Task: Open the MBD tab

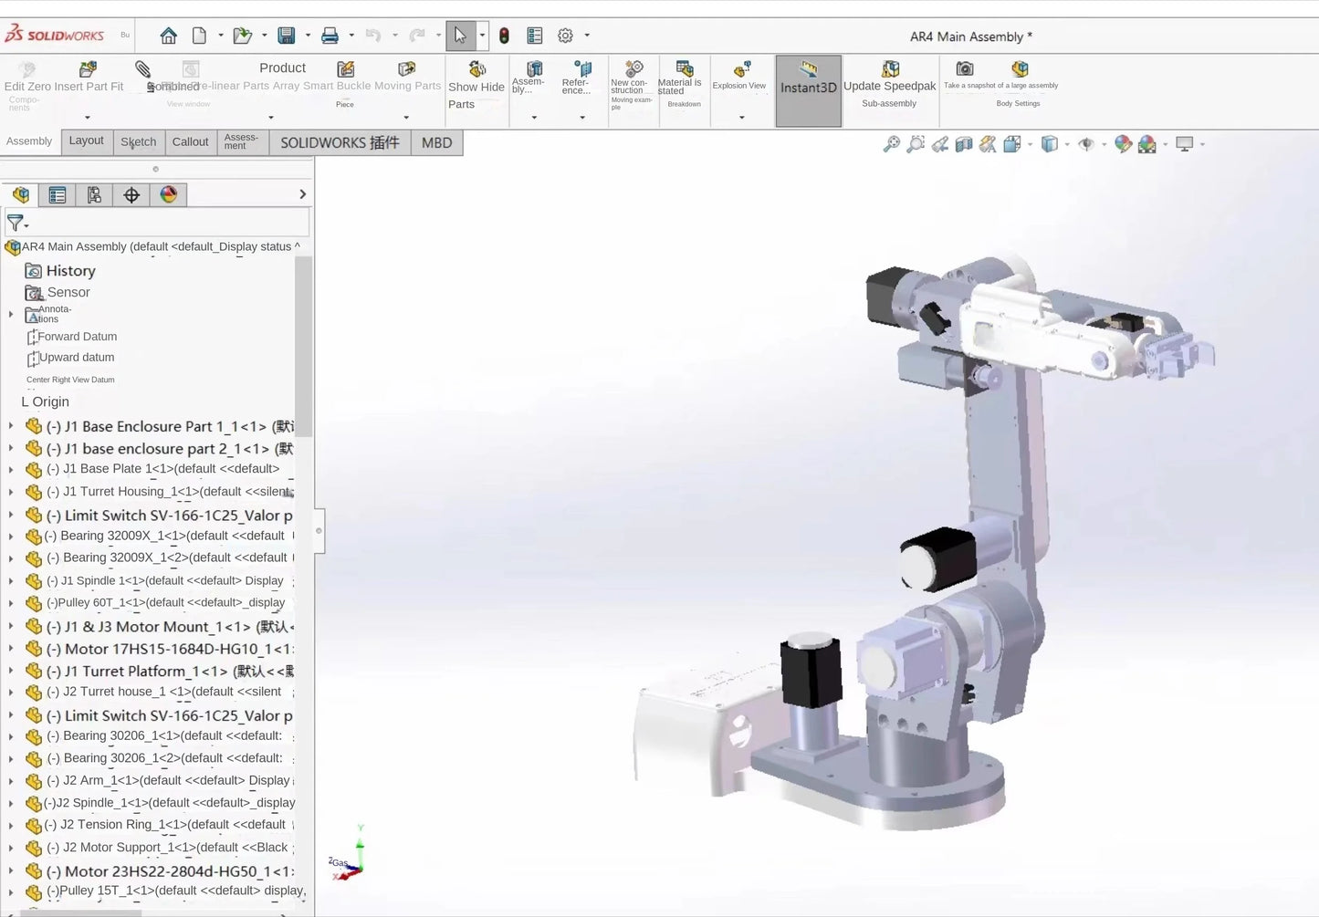Action: [436, 142]
